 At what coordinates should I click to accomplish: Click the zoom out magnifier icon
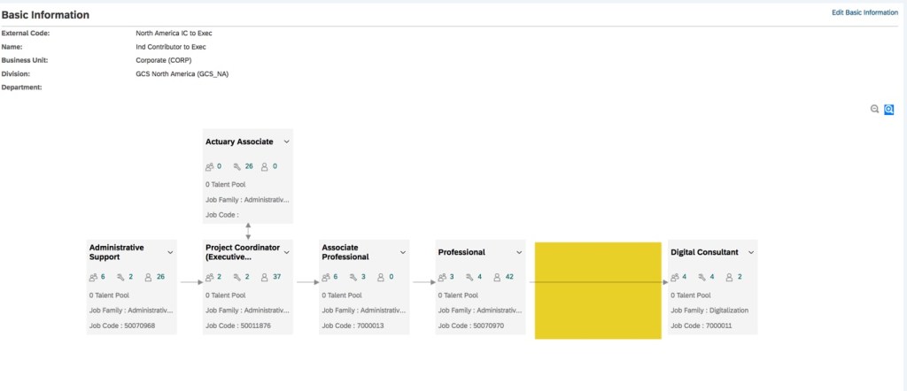click(875, 109)
